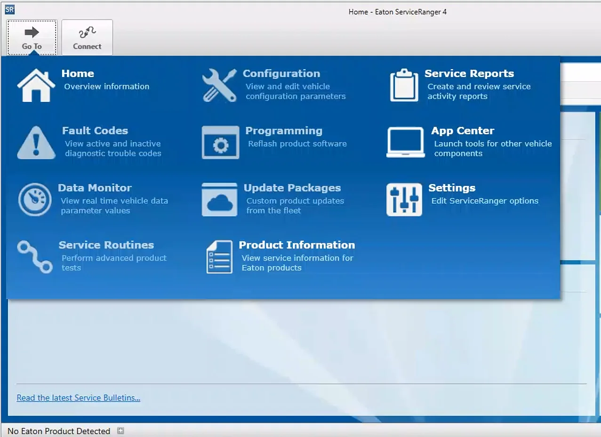This screenshot has width=601, height=437.
Task: Click the Product Information document icon
Action: 219,257
